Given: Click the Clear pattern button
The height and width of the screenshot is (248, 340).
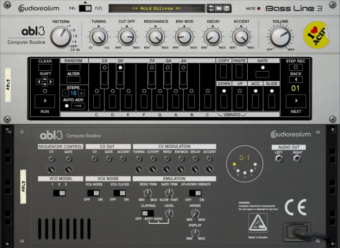Looking at the screenshot, I should tap(45, 67).
